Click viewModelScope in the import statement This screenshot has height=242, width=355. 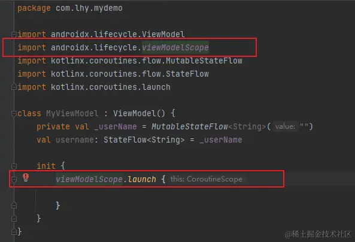click(x=175, y=47)
